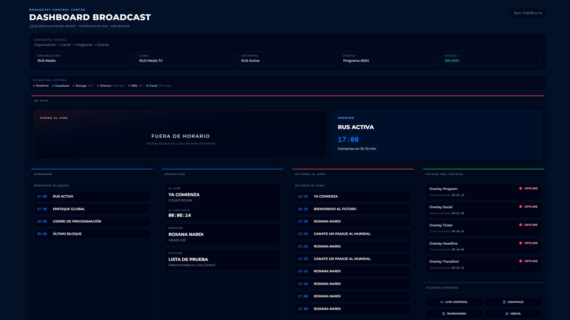Image resolution: width=570 pixels, height=320 pixels.
Task: Click the Canal green status dot
Action: pyautogui.click(x=147, y=86)
